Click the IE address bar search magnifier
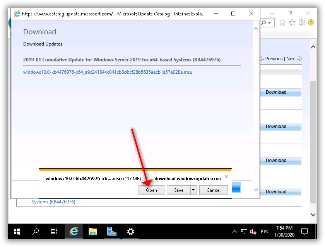This screenshot has width=325, height=247. click(263, 23)
